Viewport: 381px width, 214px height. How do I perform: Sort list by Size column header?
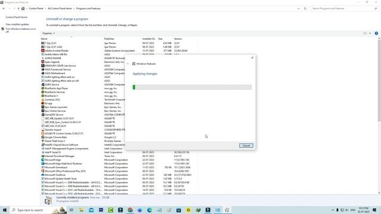click(x=160, y=39)
